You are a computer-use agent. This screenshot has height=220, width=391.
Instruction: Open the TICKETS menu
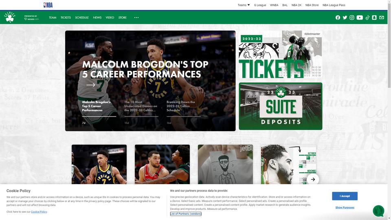(66, 18)
